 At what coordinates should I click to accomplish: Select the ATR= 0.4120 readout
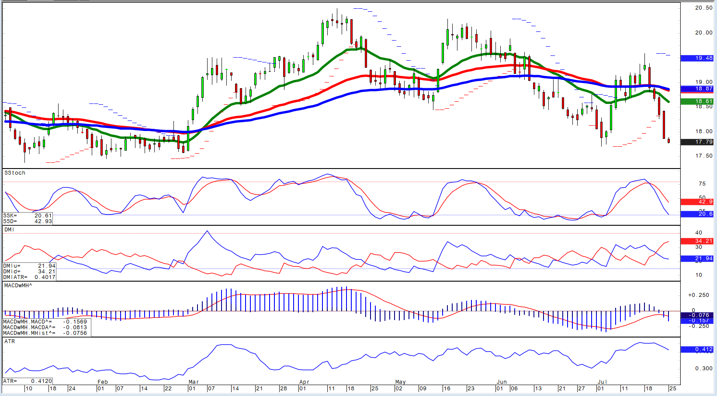pyautogui.click(x=28, y=381)
